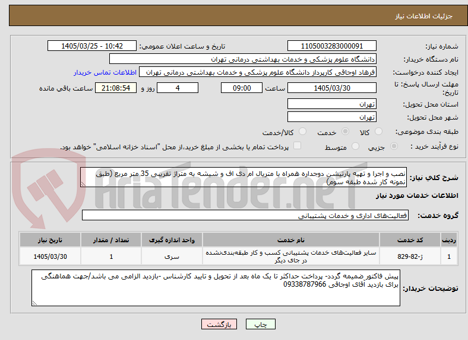
Task: Click the ساعت باقی مانده label
Action: pos(66,88)
